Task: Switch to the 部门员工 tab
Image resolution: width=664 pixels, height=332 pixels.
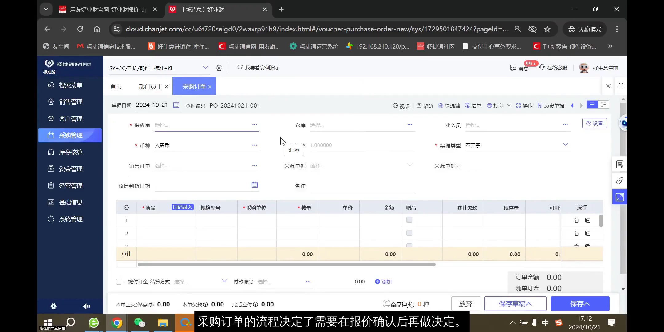Action: tap(150, 86)
